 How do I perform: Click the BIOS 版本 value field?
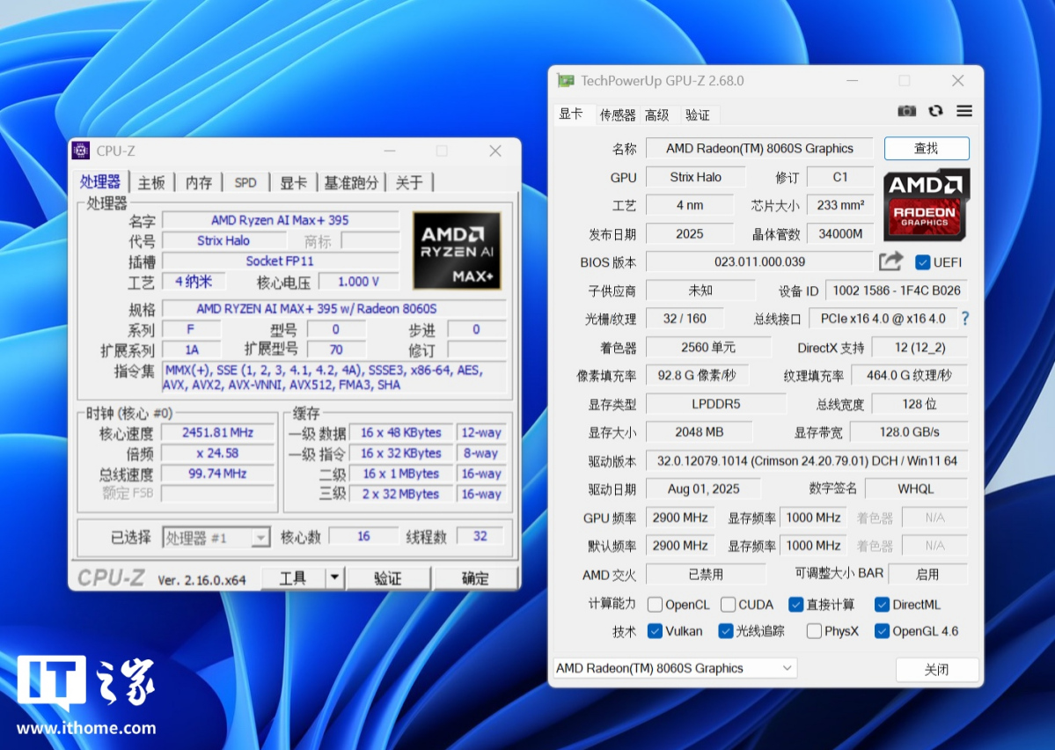(x=759, y=261)
